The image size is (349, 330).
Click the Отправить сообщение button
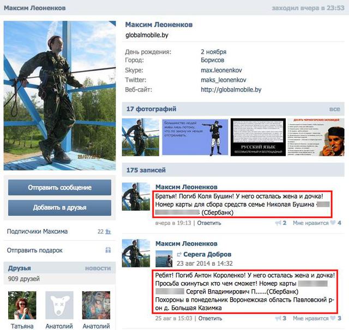coord(59,187)
